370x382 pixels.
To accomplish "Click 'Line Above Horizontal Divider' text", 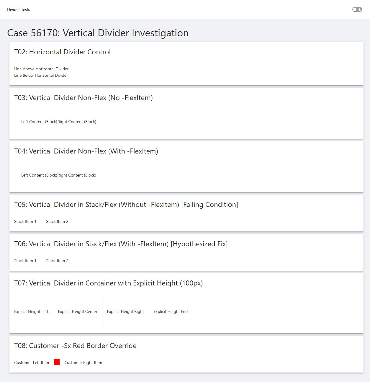I will 41,69.
